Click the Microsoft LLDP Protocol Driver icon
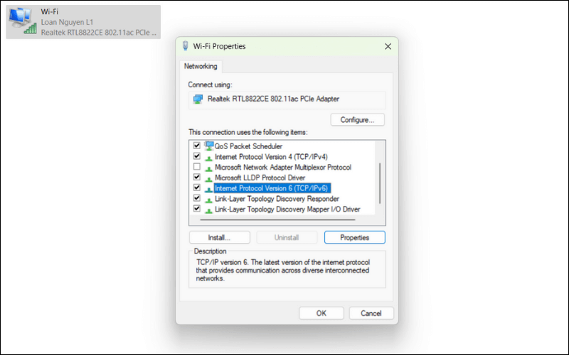Viewport: 569px width, 355px height. (208, 179)
